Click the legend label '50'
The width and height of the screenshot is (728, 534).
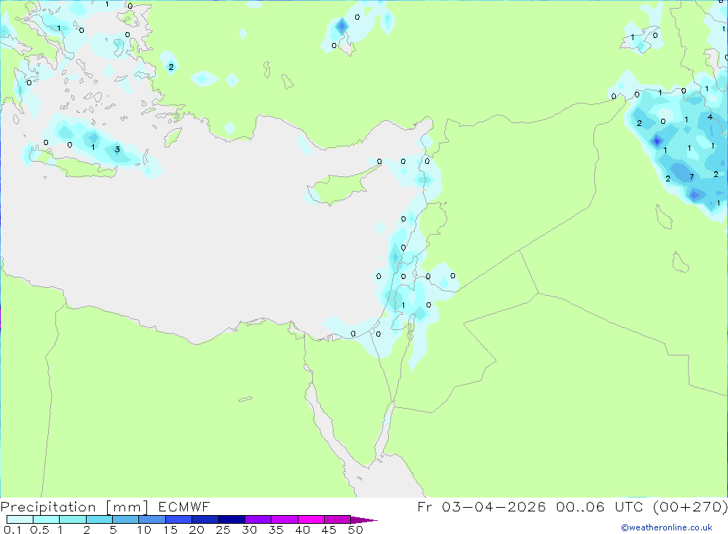coord(355,530)
